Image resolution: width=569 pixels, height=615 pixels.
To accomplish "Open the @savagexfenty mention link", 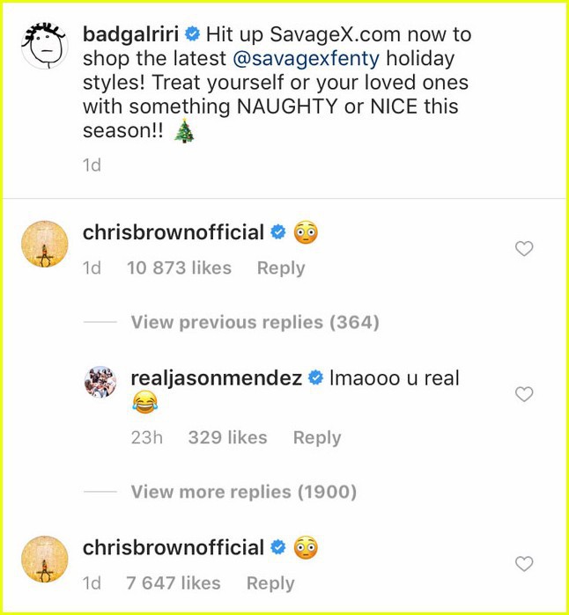I will tap(306, 59).
